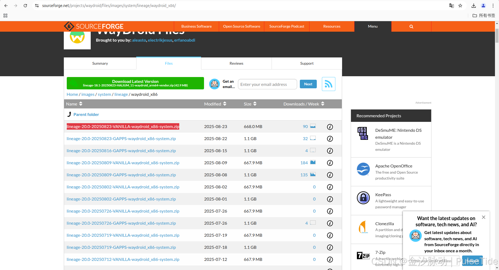Show info for lineage-20.0-20250809-VANILLA file
Viewport: 499px width, 270px height.
[330, 163]
